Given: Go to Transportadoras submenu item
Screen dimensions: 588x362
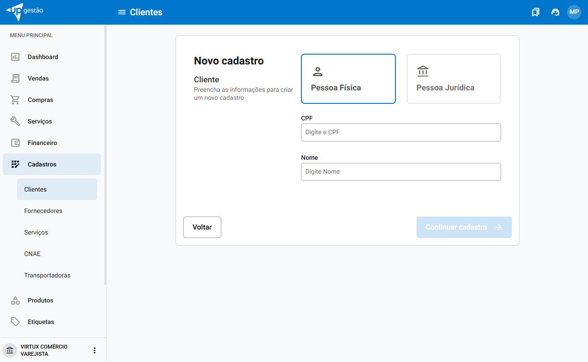Looking at the screenshot, I should pyautogui.click(x=47, y=275).
